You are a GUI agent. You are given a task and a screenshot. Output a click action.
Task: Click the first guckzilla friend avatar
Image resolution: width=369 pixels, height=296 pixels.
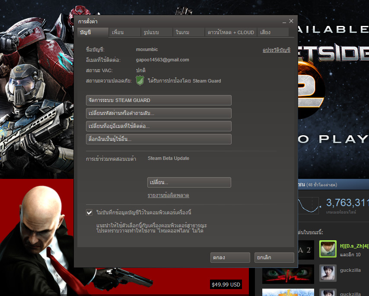point(328,273)
